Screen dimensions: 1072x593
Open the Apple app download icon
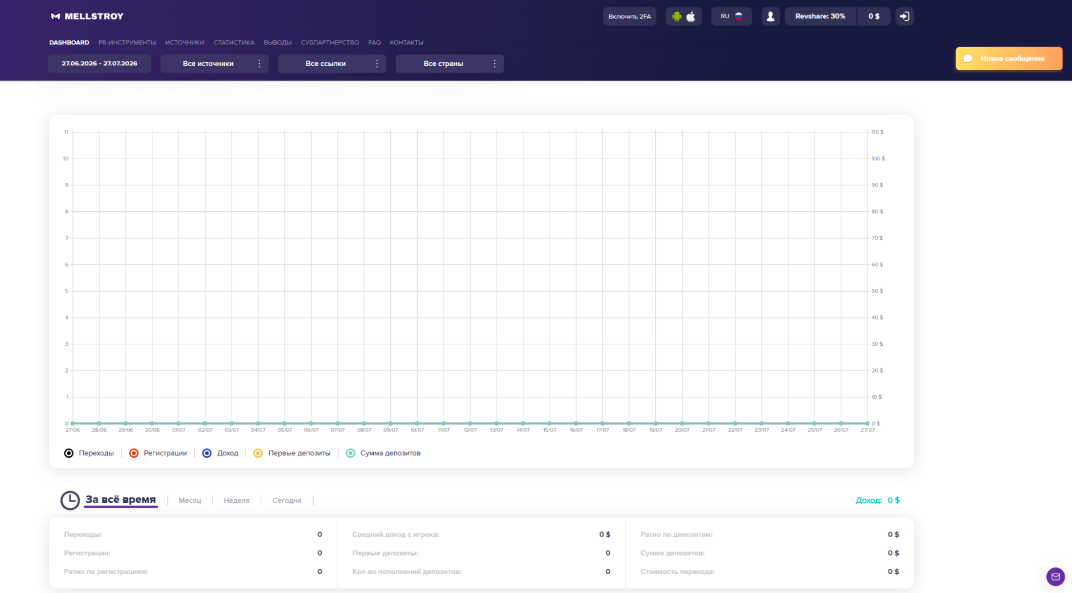[691, 17]
